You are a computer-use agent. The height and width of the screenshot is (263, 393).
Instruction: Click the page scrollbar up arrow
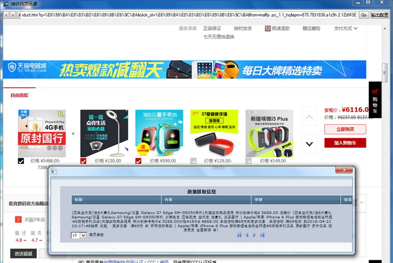[385, 29]
